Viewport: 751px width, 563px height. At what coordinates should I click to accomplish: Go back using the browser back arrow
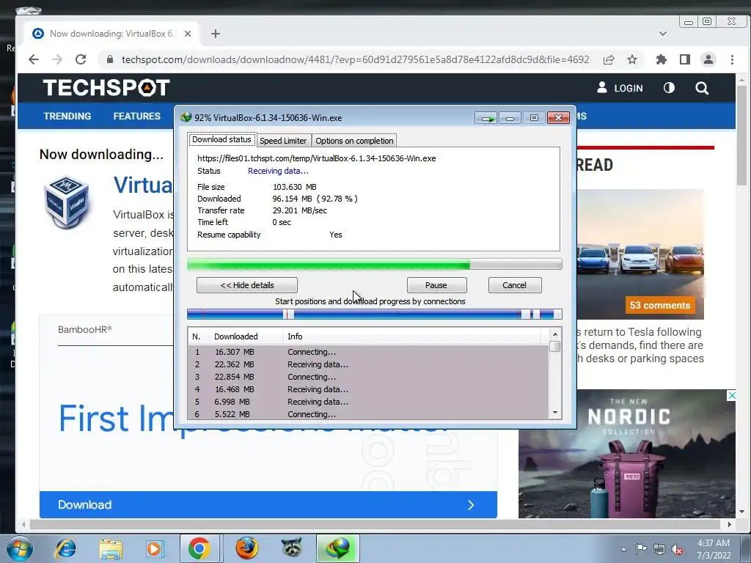34,59
